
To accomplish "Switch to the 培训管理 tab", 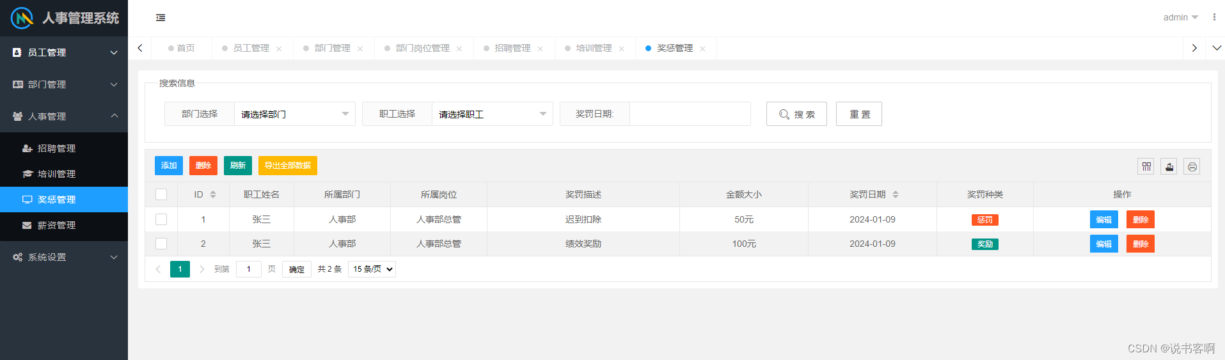I will [594, 48].
